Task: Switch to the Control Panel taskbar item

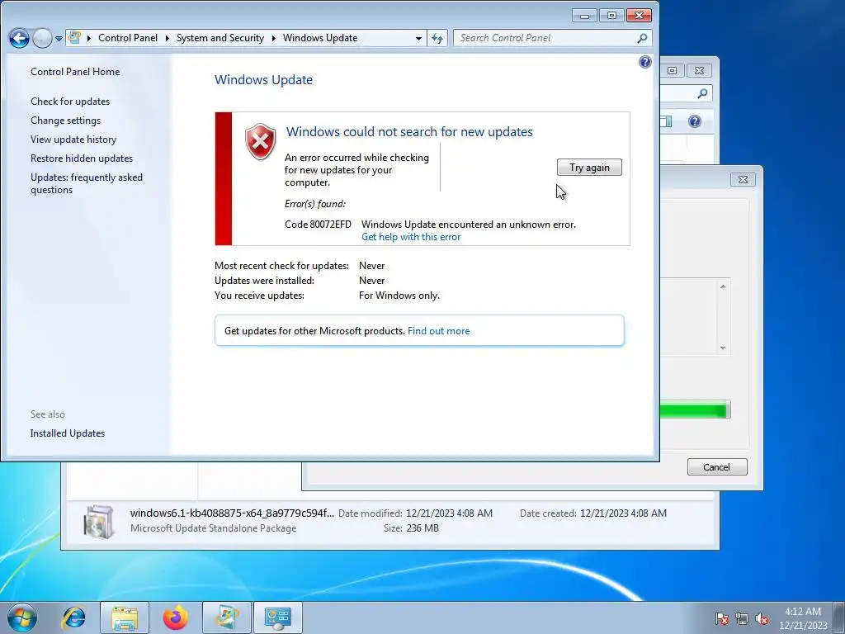Action: tap(277, 617)
